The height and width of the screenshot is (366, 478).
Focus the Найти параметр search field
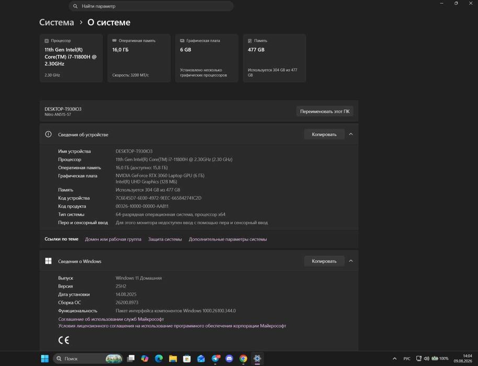coord(151,6)
